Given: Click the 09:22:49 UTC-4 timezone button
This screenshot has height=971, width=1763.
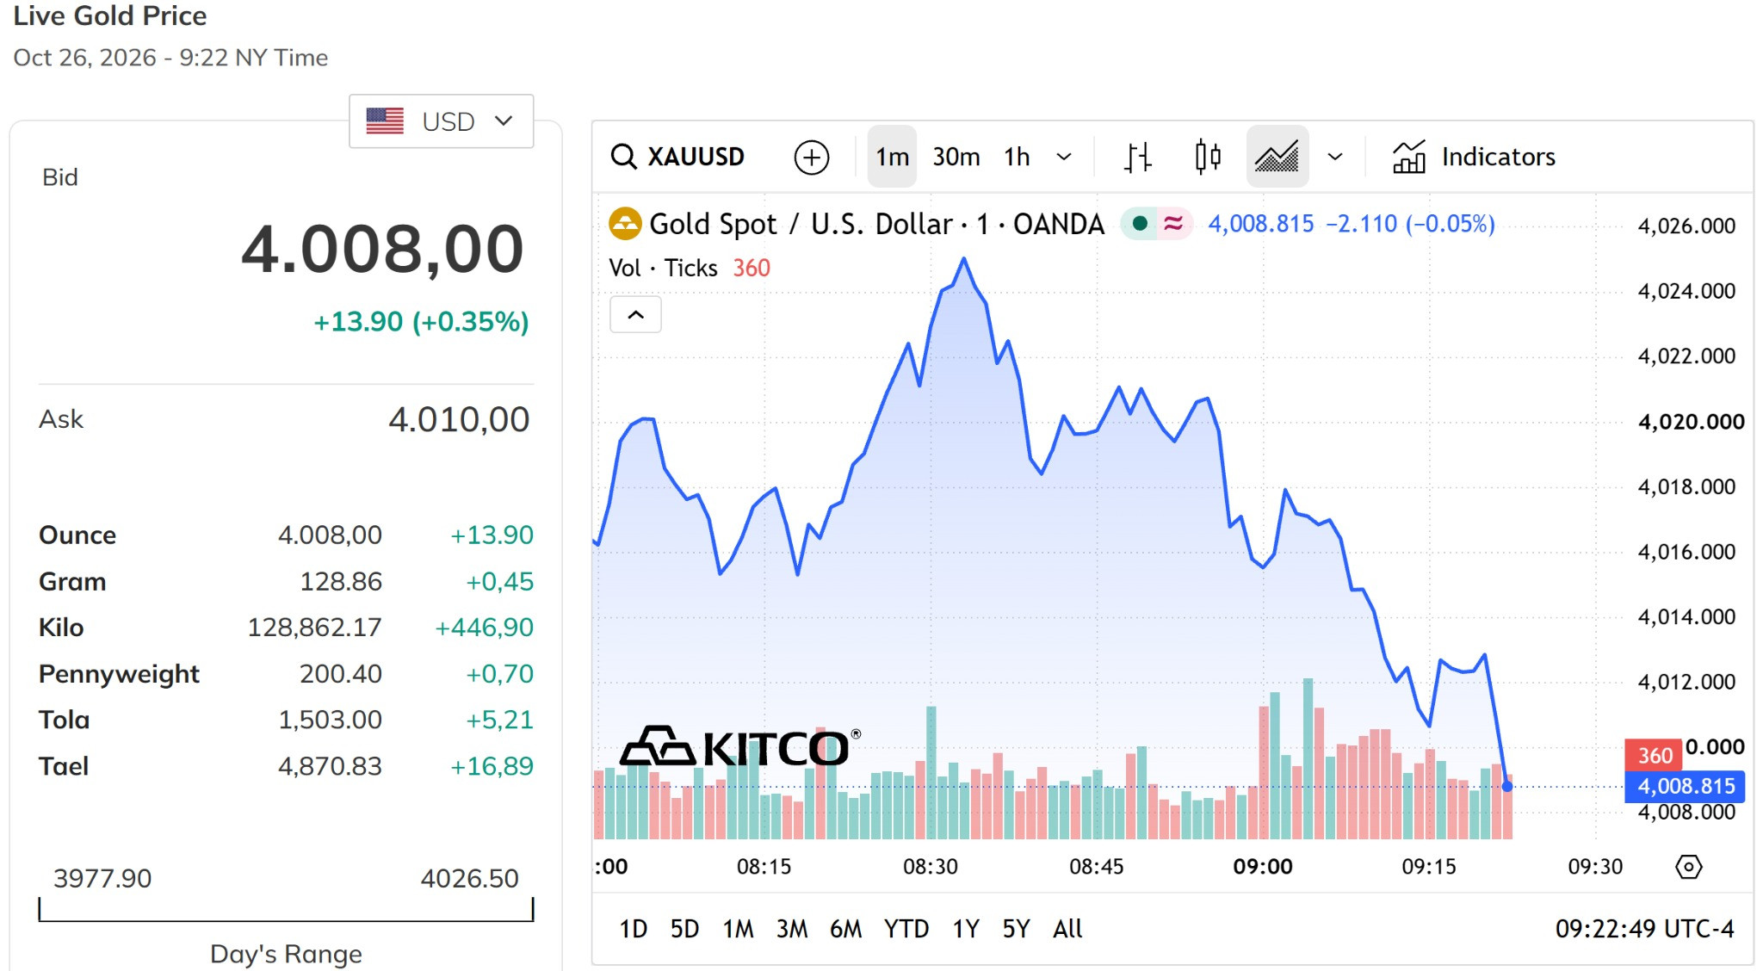Looking at the screenshot, I should [1644, 929].
